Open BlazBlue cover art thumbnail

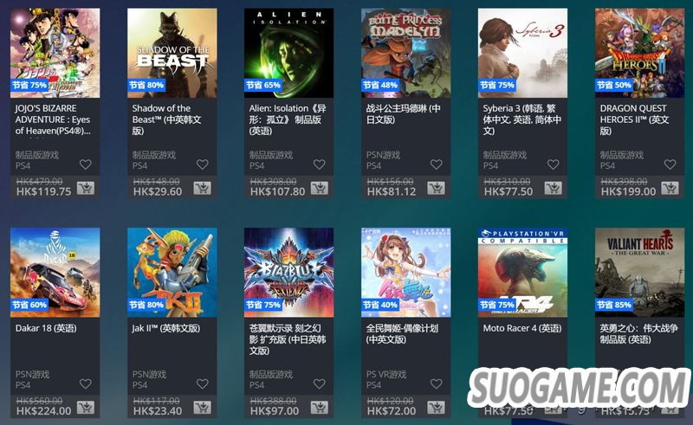[x=289, y=273]
